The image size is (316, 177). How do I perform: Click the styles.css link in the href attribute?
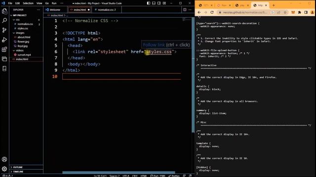pyautogui.click(x=159, y=52)
